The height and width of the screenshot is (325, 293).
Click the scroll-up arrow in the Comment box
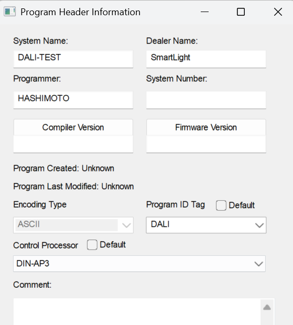coord(267,307)
